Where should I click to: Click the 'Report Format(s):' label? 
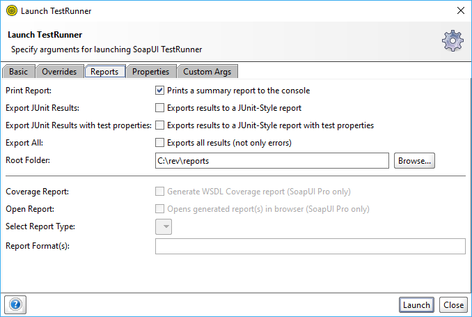(x=38, y=246)
